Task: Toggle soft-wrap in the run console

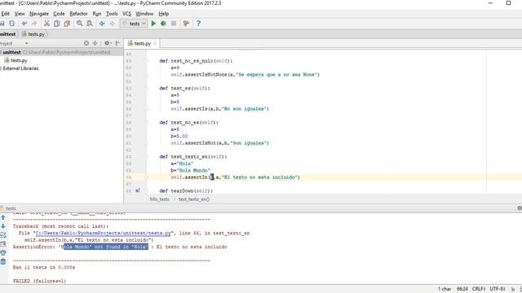Action: tap(3, 235)
